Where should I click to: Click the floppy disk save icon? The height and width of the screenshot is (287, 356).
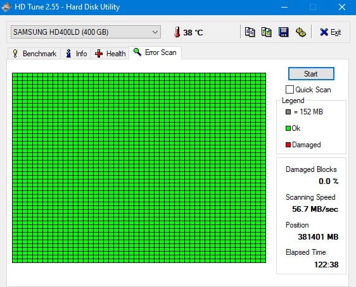(x=284, y=32)
